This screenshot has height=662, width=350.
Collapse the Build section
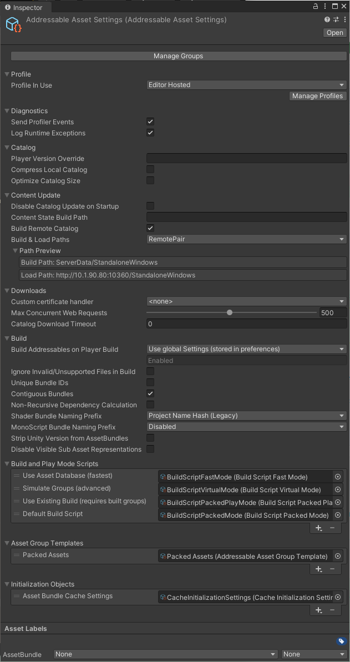pyautogui.click(x=7, y=338)
